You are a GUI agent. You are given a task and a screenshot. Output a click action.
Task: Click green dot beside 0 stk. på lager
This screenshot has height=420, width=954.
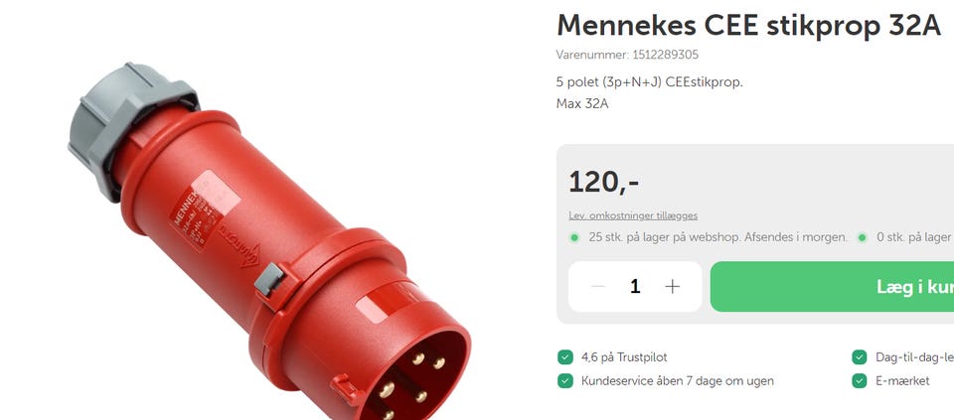(863, 237)
